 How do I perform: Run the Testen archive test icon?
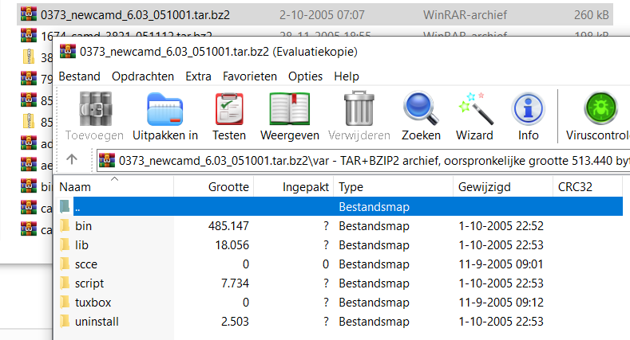point(229,109)
